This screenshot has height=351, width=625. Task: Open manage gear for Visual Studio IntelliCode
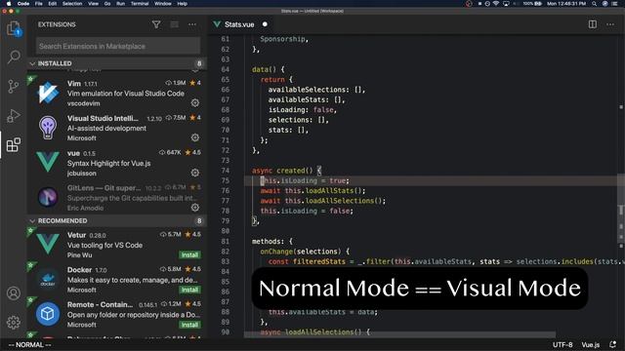click(195, 137)
